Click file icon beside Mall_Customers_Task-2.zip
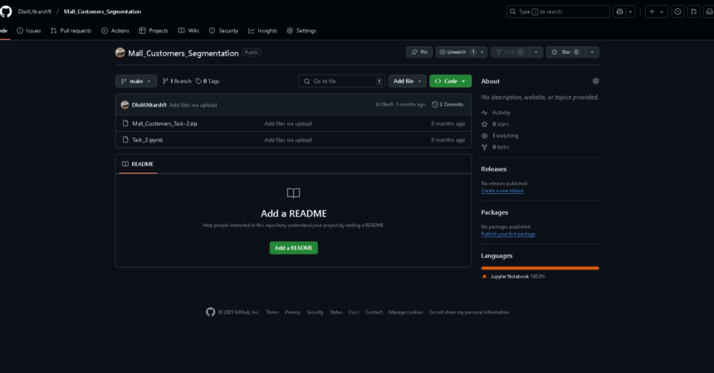This screenshot has height=373, width=714. 125,124
